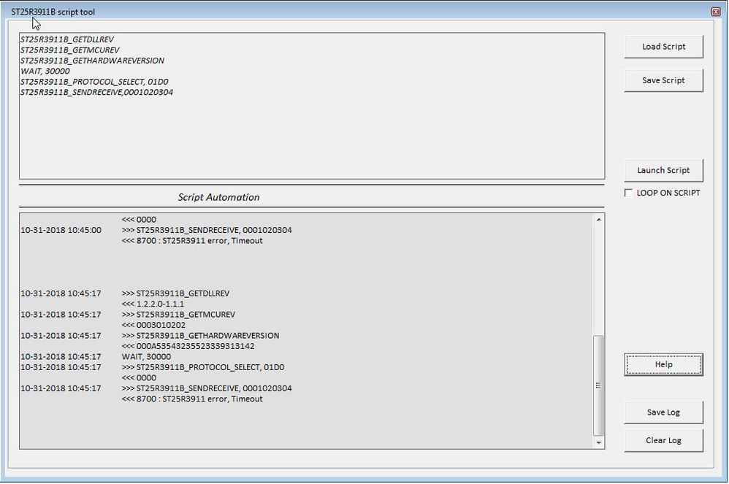Open the Help button
This screenshot has width=729, height=484.
663,364
